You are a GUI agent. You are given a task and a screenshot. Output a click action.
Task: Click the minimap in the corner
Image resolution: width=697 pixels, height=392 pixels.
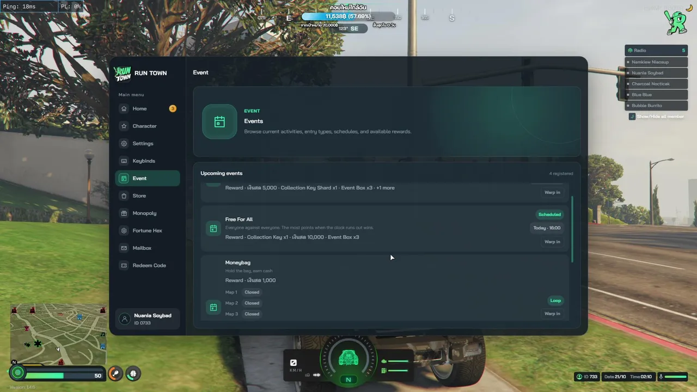(58, 334)
